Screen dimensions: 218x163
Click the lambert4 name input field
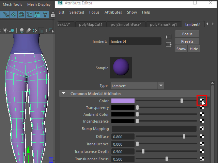point(135,41)
